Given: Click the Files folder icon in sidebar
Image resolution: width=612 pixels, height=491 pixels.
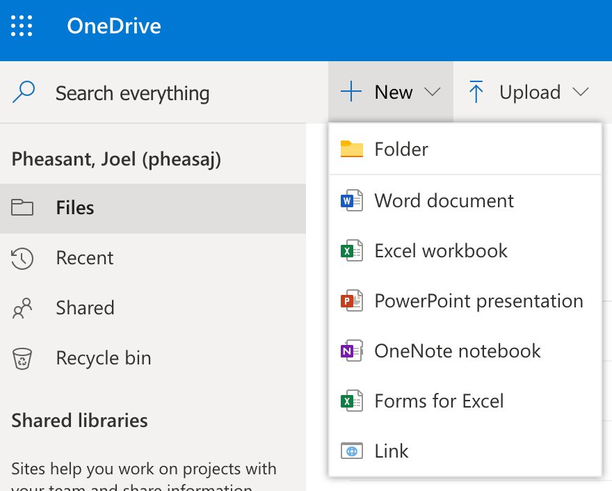Looking at the screenshot, I should (x=22, y=207).
